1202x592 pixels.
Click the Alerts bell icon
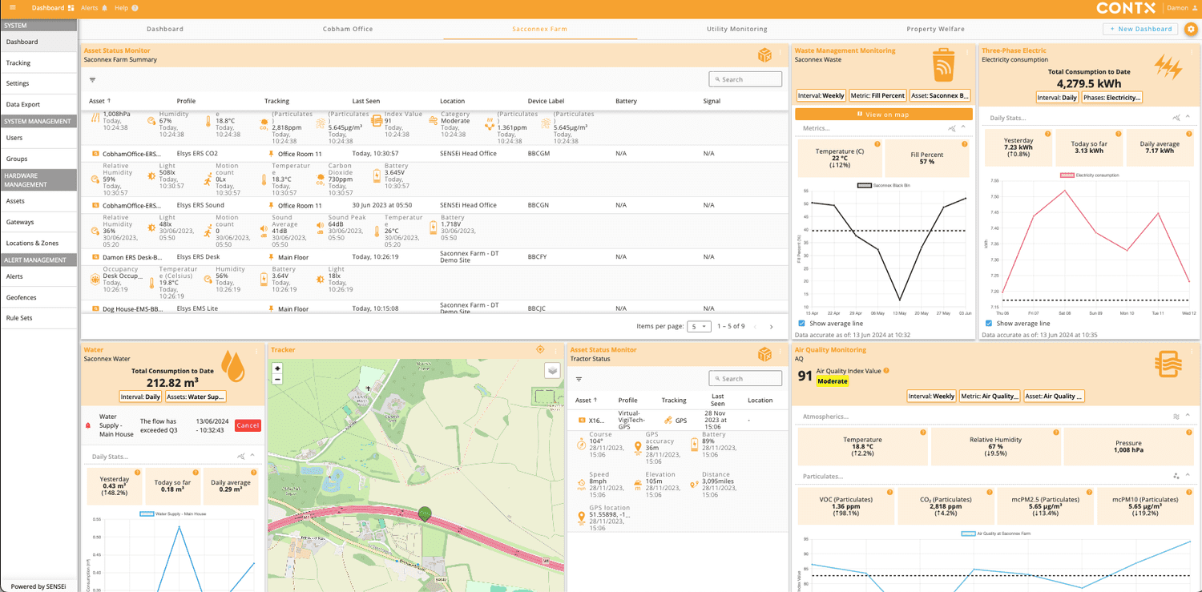point(104,8)
